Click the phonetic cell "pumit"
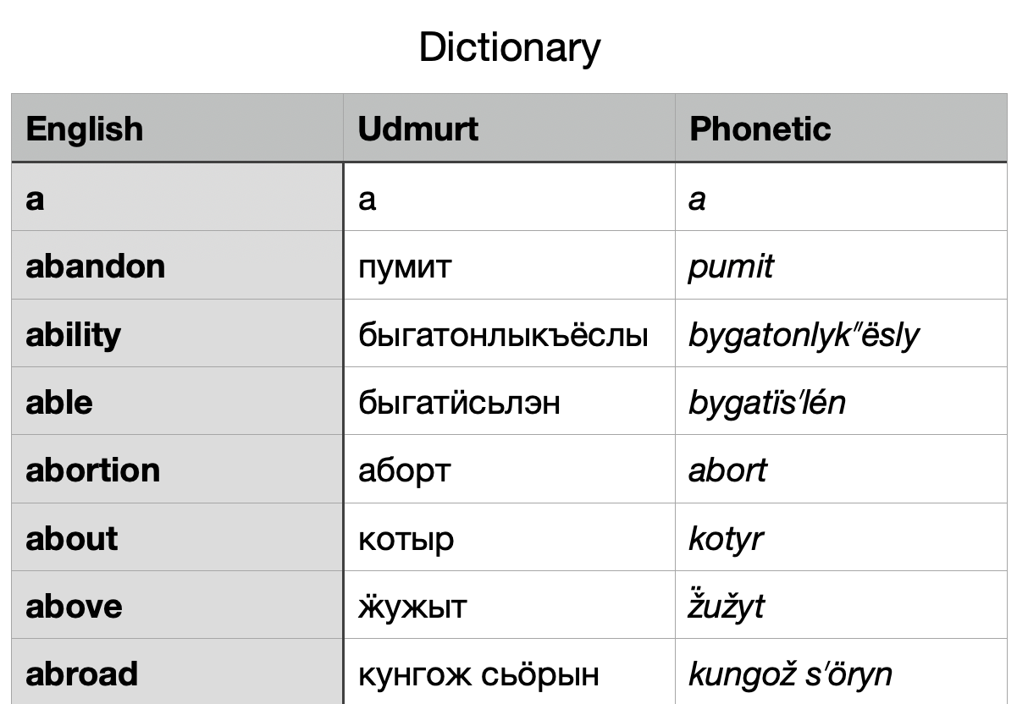This screenshot has width=1028, height=704. [x=731, y=267]
